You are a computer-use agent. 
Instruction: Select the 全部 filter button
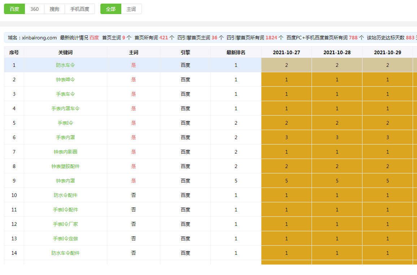coord(111,9)
